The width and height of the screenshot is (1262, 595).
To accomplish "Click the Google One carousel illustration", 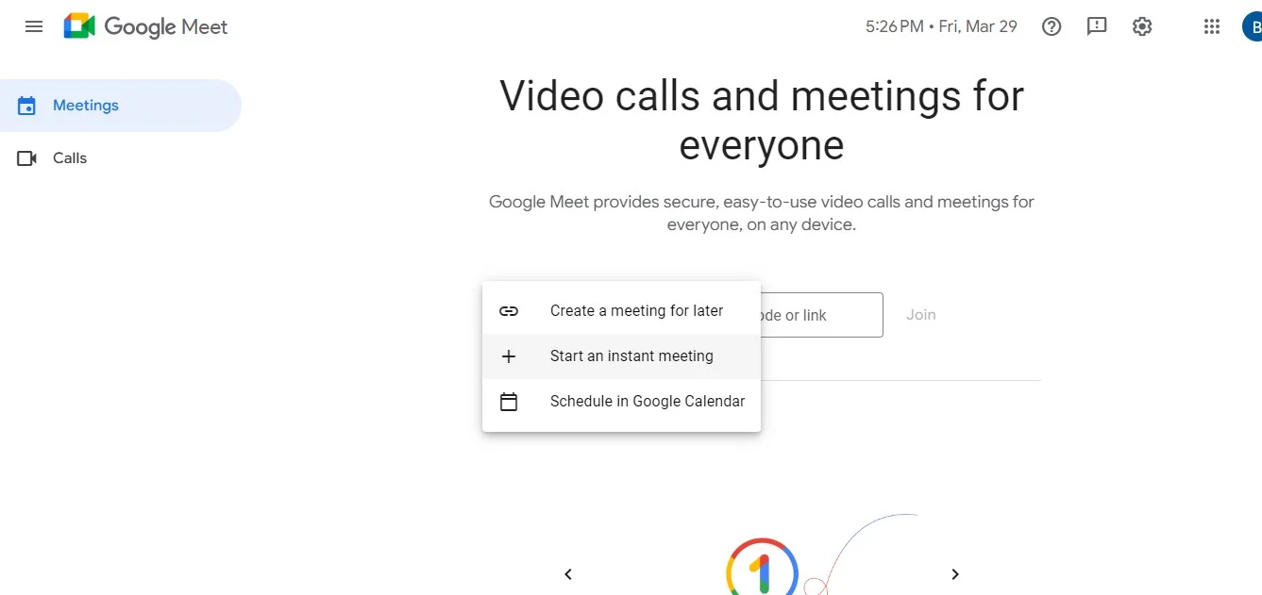I will (763, 567).
